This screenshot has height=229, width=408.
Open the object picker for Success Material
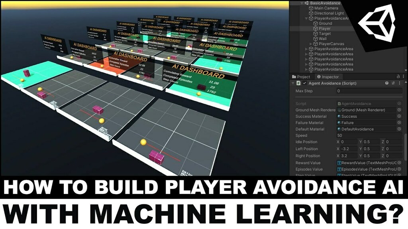(399, 116)
